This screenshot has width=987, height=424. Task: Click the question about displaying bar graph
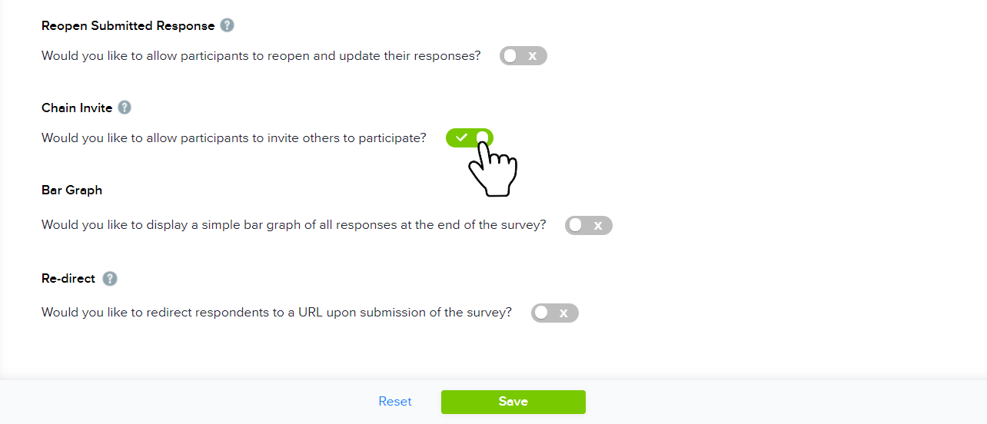pos(294,225)
